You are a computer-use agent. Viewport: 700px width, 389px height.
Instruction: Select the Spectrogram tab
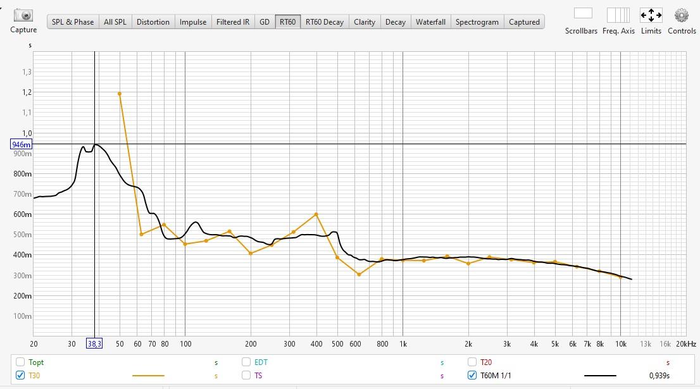pos(477,22)
